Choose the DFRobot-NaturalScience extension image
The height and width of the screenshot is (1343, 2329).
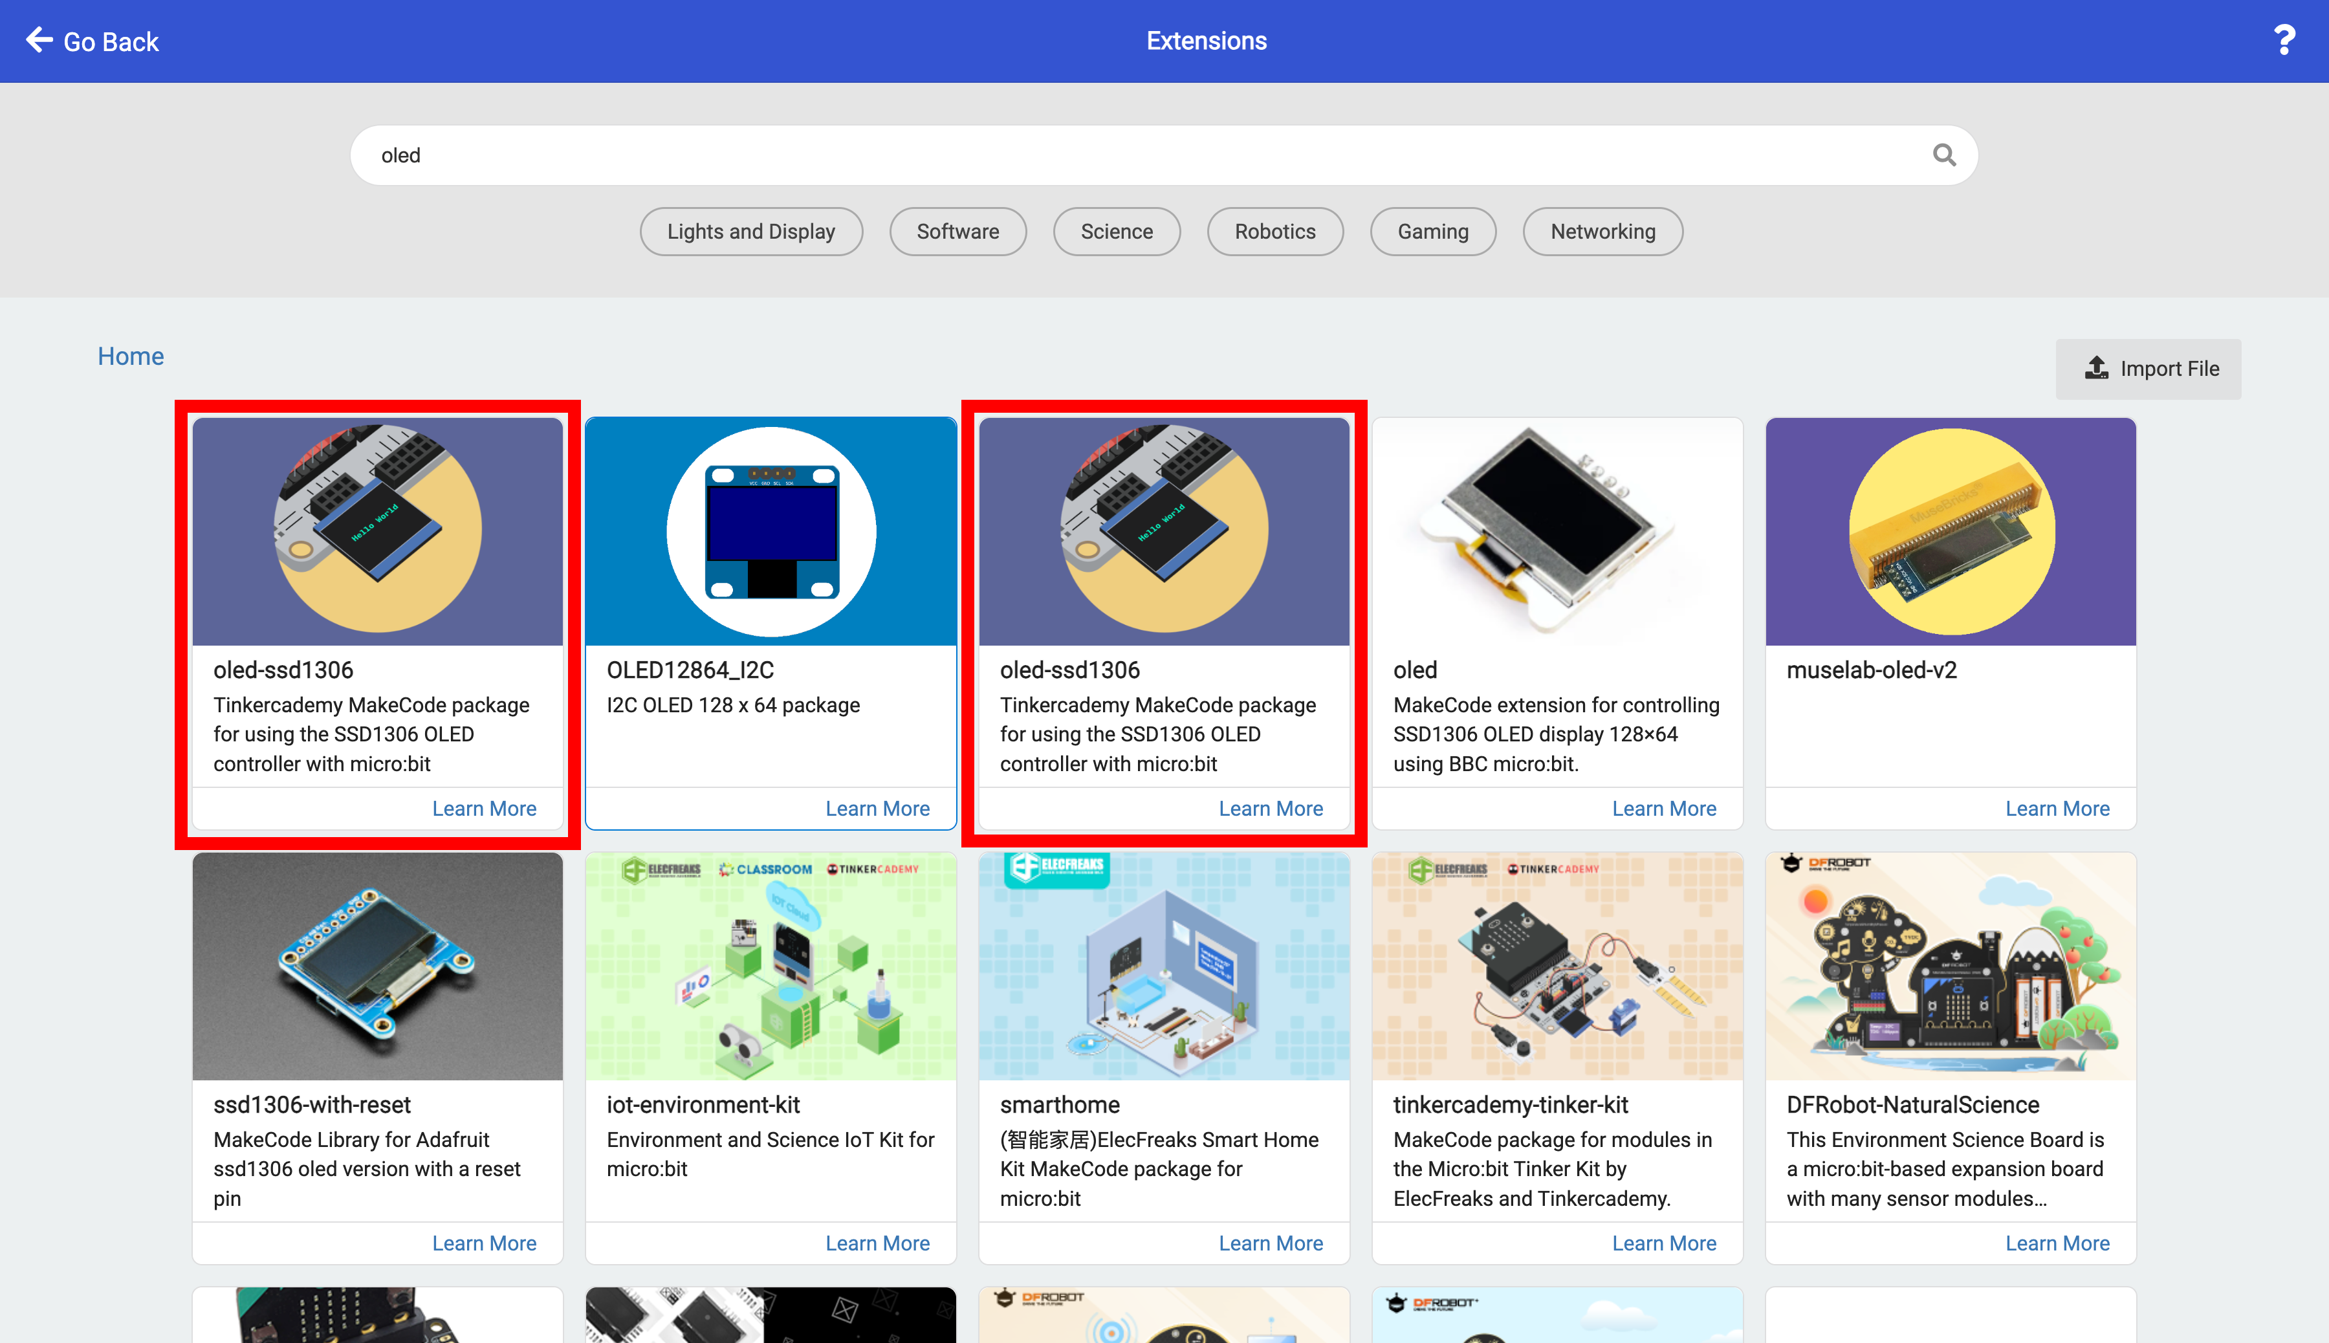(x=1951, y=966)
